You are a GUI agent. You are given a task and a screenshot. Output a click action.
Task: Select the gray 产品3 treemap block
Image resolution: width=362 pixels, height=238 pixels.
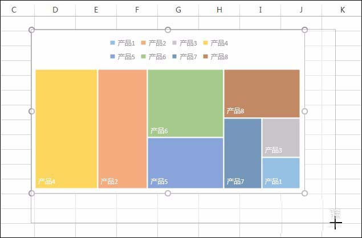pos(281,137)
